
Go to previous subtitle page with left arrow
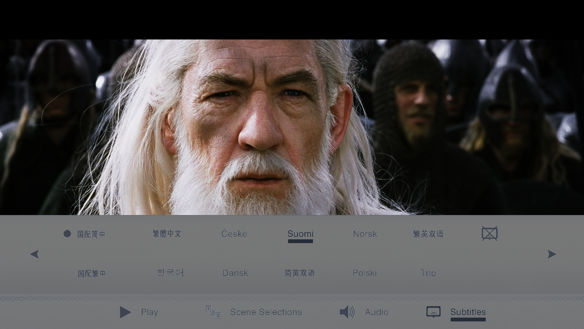34,254
